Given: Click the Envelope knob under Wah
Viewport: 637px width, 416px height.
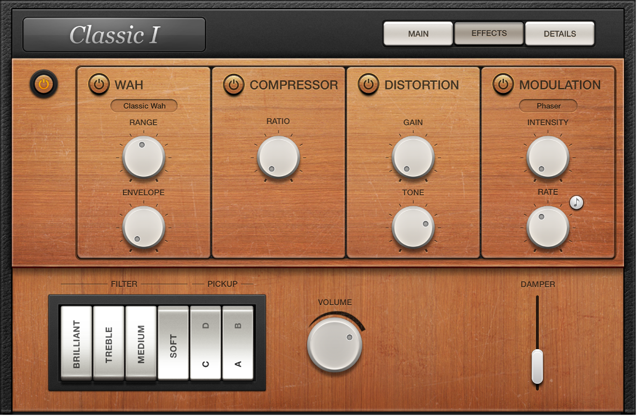Looking at the screenshot, I should pyautogui.click(x=144, y=227).
